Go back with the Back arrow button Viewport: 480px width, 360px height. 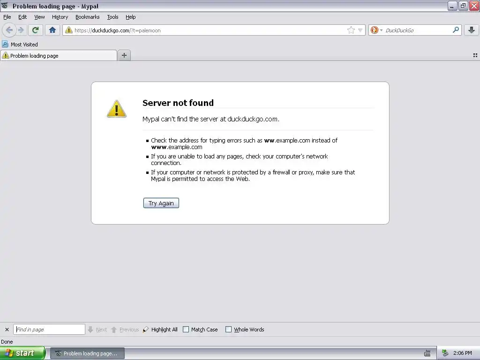(x=9, y=30)
